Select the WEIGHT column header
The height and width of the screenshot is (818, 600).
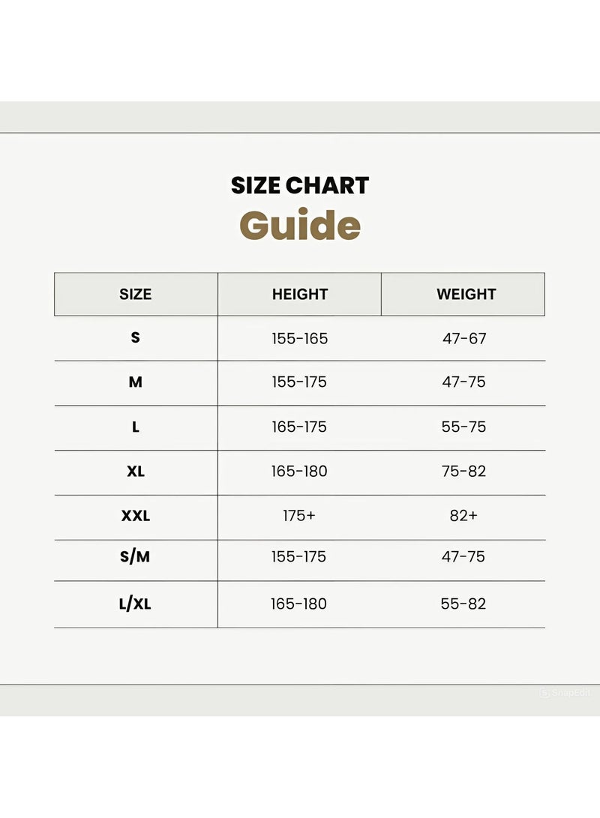point(466,294)
